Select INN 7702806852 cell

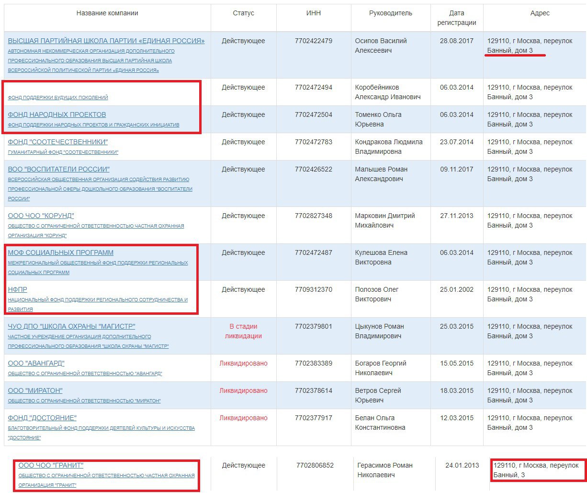(x=315, y=465)
